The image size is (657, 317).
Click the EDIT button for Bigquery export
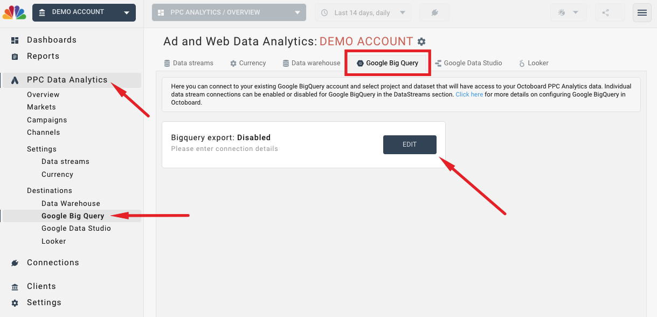pos(410,144)
